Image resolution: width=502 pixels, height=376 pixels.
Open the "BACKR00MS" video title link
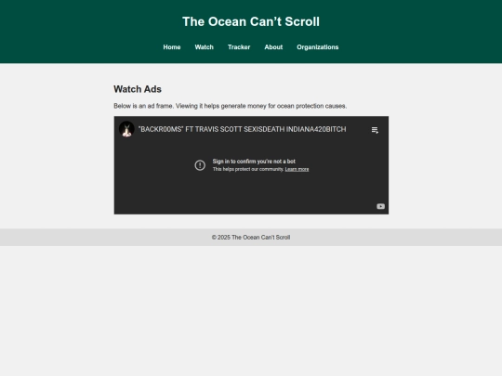point(242,129)
